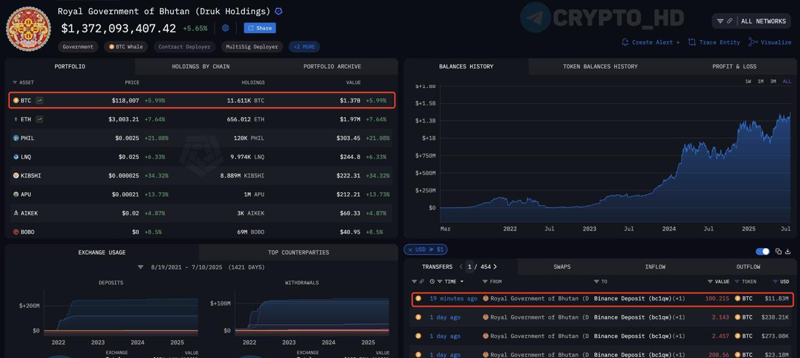Viewport: 800px width, 358px height.
Task: Switch to the SWAPS tab
Action: [562, 267]
